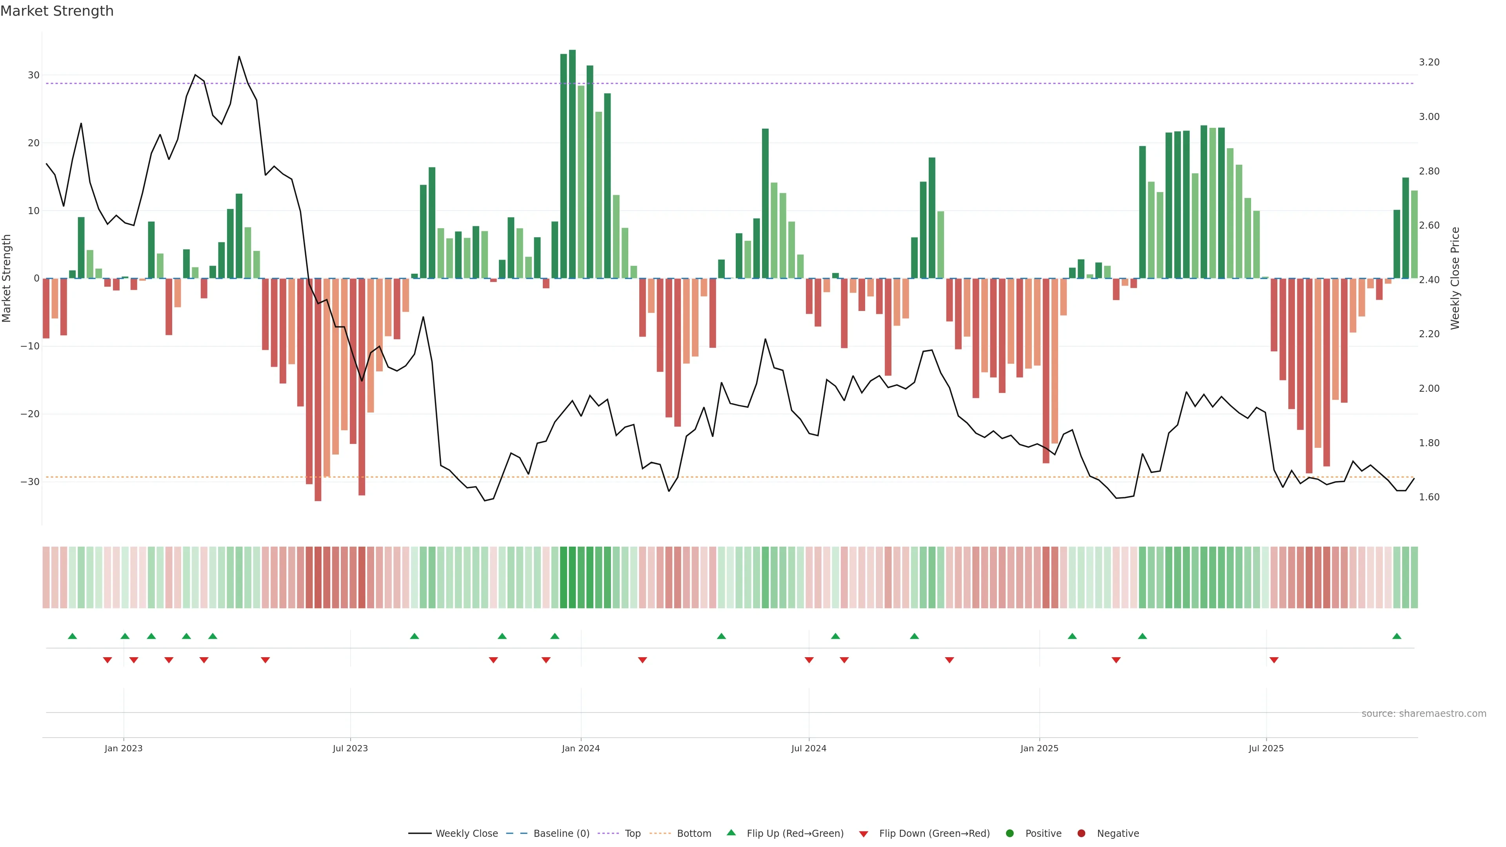
Task: Click the Market Strength chart title
Action: coord(57,11)
